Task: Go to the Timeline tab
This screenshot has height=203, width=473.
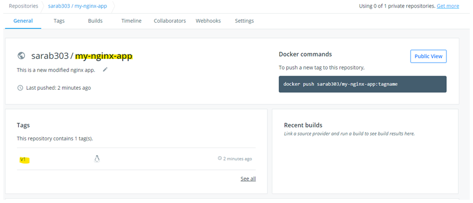Action: coord(132,21)
